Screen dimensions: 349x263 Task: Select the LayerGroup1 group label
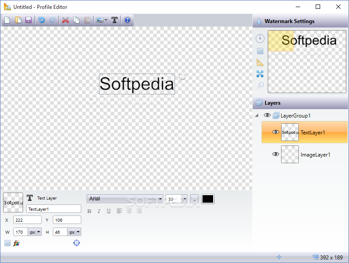click(x=295, y=116)
